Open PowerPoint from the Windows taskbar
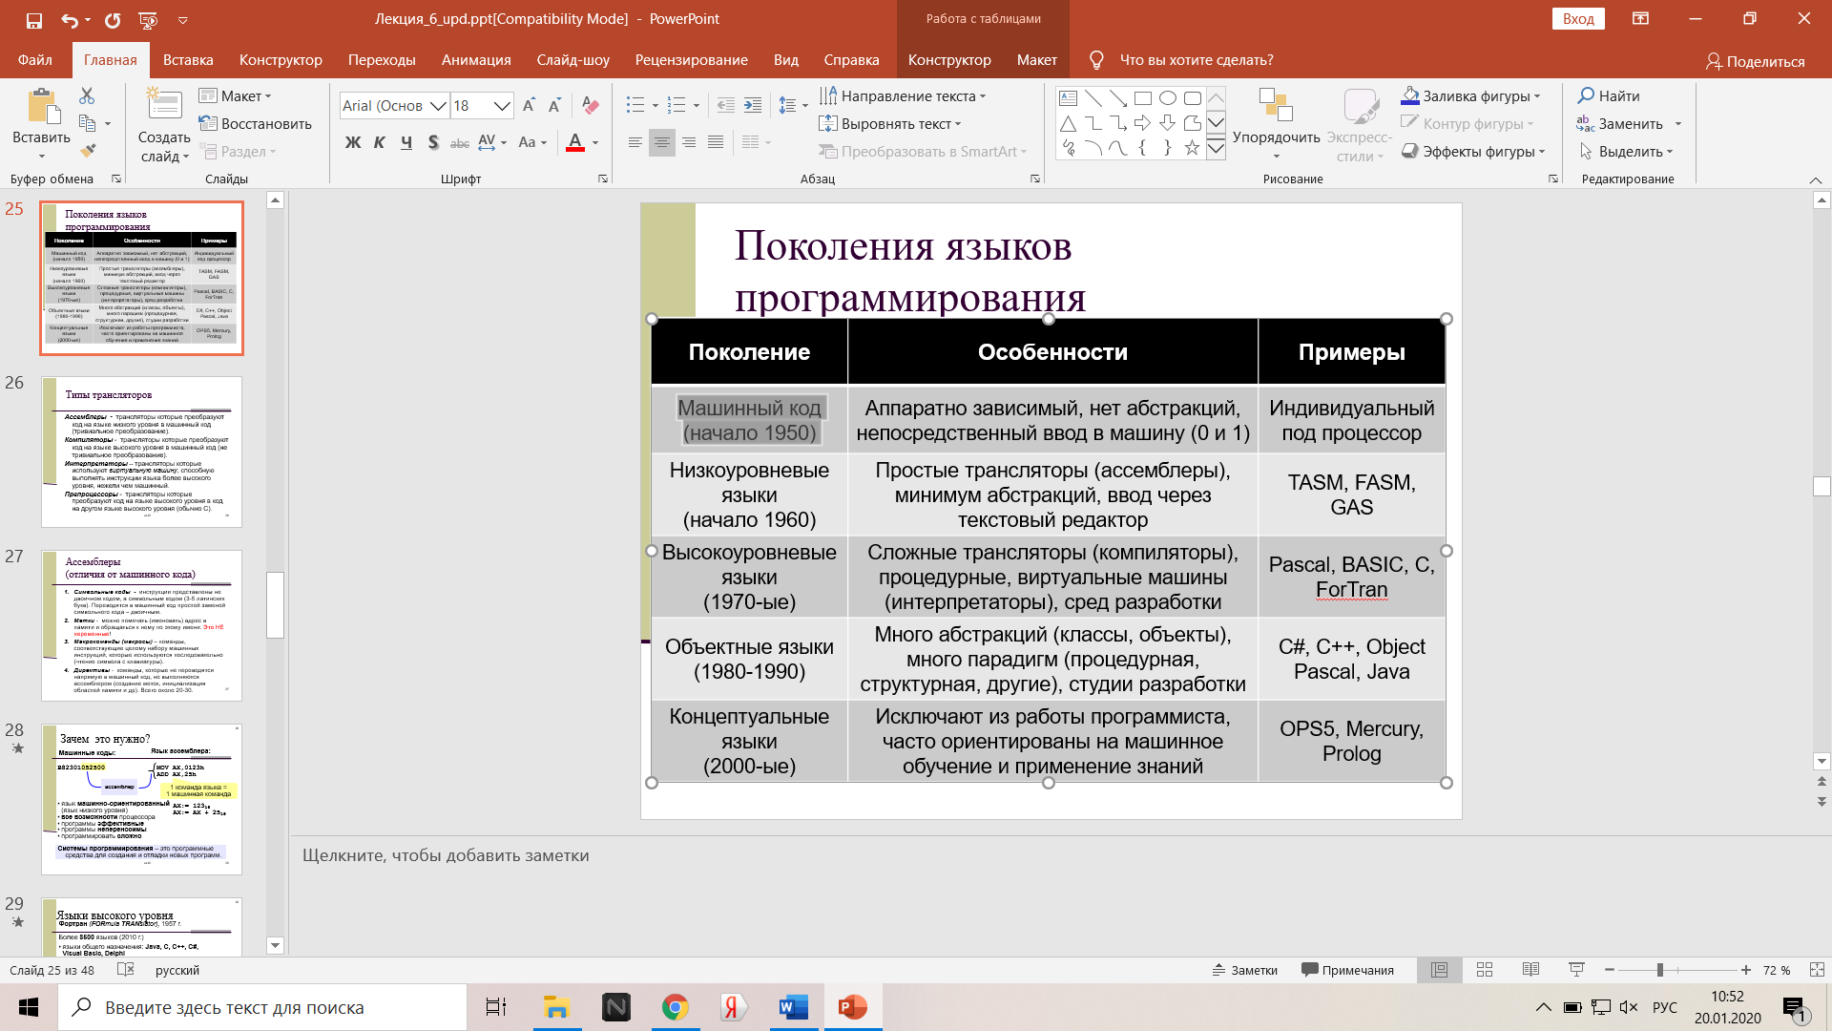This screenshot has height=1031, width=1832. pyautogui.click(x=852, y=1007)
